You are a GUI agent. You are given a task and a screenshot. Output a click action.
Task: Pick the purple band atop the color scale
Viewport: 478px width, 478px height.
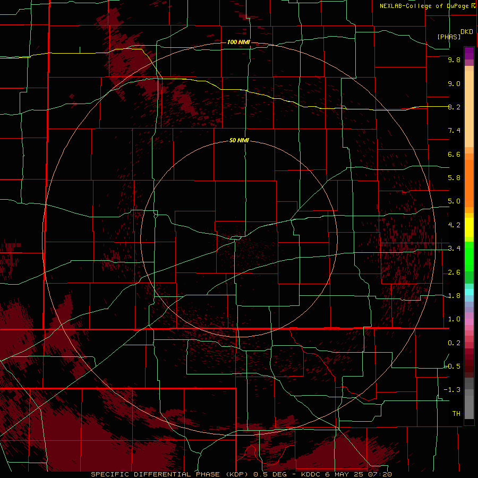coord(469,53)
